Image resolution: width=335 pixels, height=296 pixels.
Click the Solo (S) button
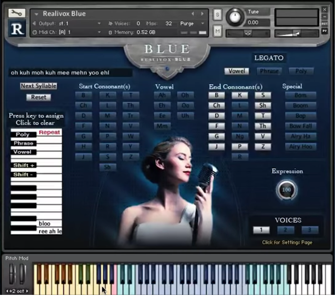click(218, 14)
